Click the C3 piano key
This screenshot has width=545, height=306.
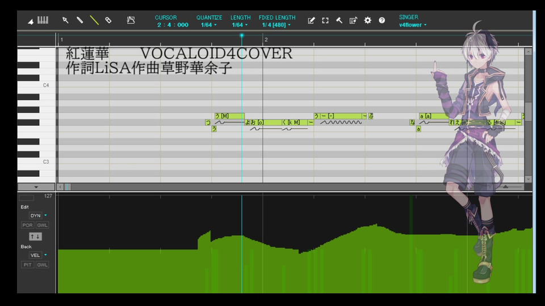pos(36,161)
